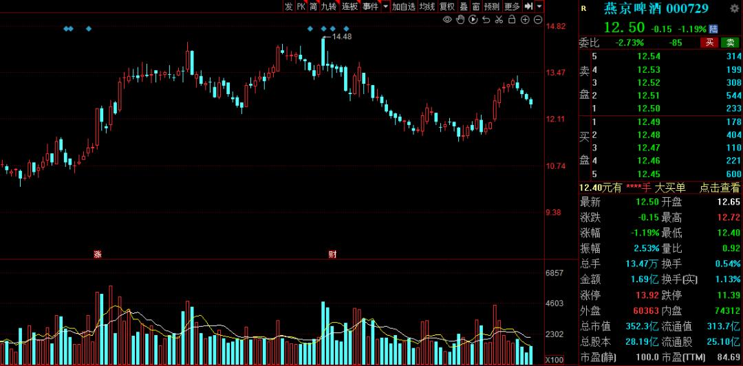743x366 pixels.
Task: Click the 简 toolbar button
Action: pyautogui.click(x=314, y=6)
